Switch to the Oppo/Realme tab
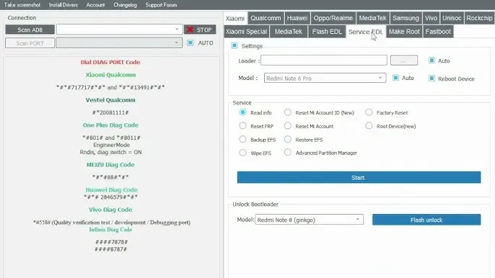Image resolution: width=495 pixels, height=278 pixels. coord(333,18)
